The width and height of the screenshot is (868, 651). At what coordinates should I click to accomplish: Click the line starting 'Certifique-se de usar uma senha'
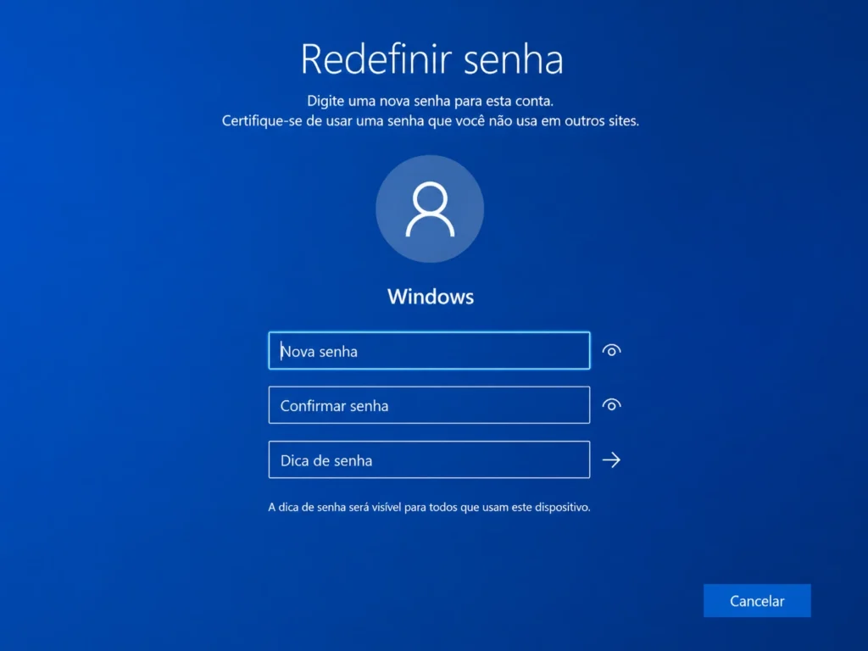[430, 120]
